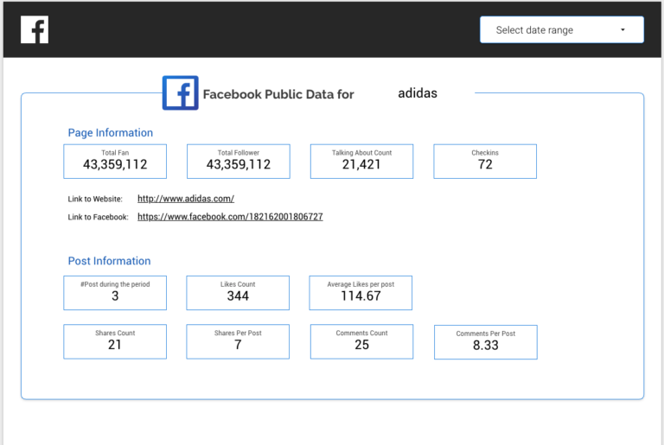This screenshot has height=445, width=664.
Task: Open the adidas.com website link
Action: point(186,199)
